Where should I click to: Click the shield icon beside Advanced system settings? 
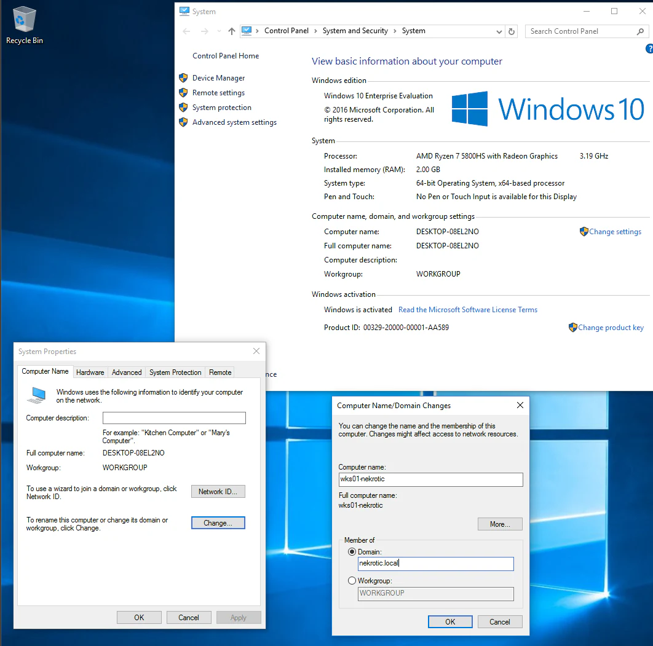click(183, 122)
